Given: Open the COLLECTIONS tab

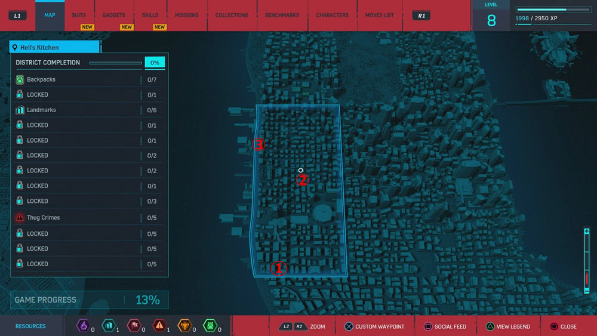Looking at the screenshot, I should pos(232,16).
